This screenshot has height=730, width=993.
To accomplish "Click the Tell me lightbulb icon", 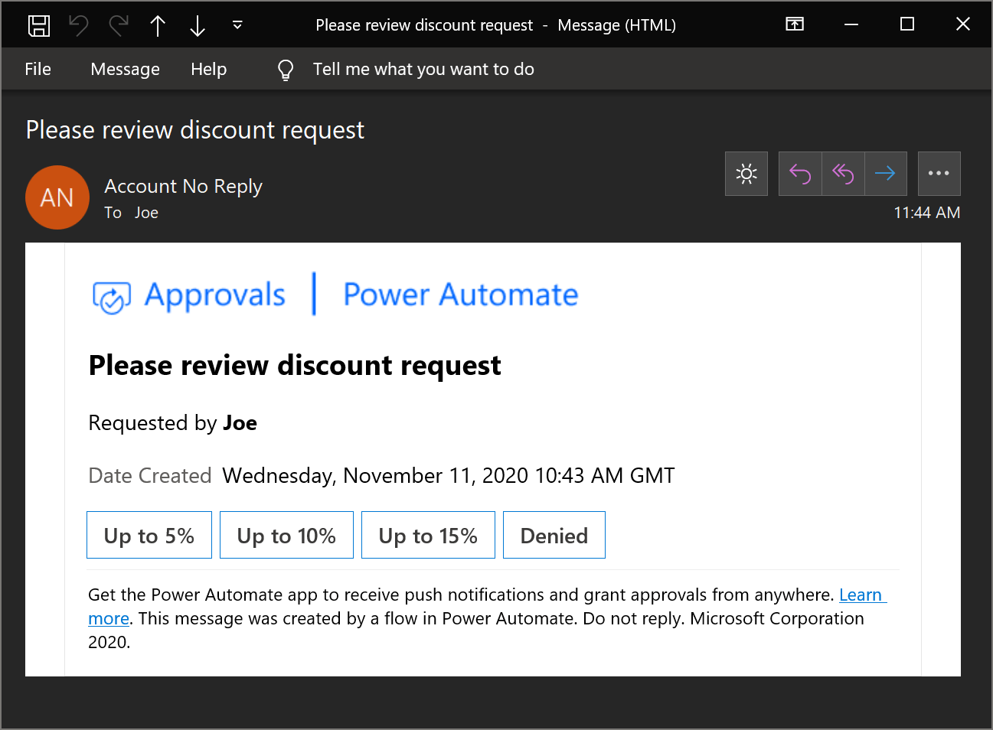I will click(285, 69).
